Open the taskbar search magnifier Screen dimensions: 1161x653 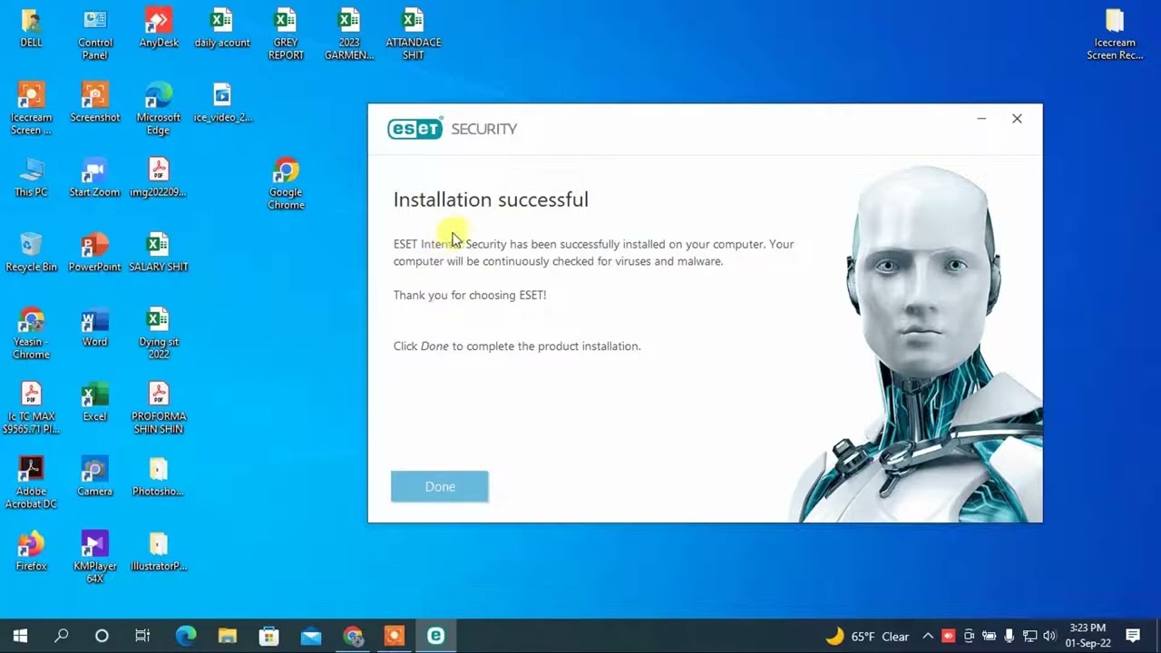[x=61, y=636]
